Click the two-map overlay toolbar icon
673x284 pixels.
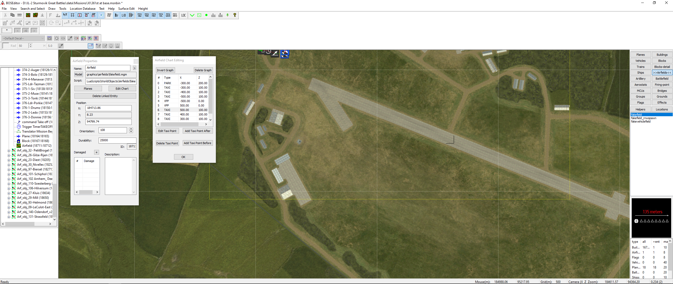click(35, 15)
